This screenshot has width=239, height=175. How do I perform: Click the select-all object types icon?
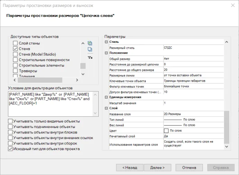click(x=90, y=43)
